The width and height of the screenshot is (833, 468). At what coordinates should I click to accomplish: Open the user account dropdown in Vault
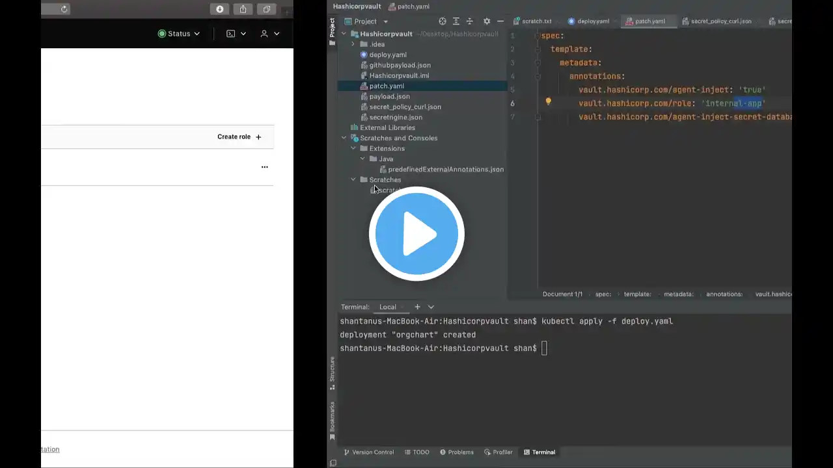[x=269, y=34]
